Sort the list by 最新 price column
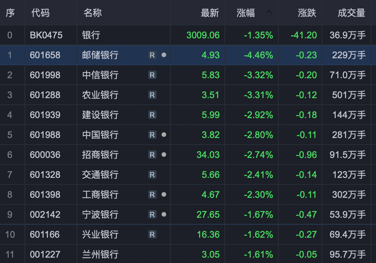 pyautogui.click(x=209, y=13)
